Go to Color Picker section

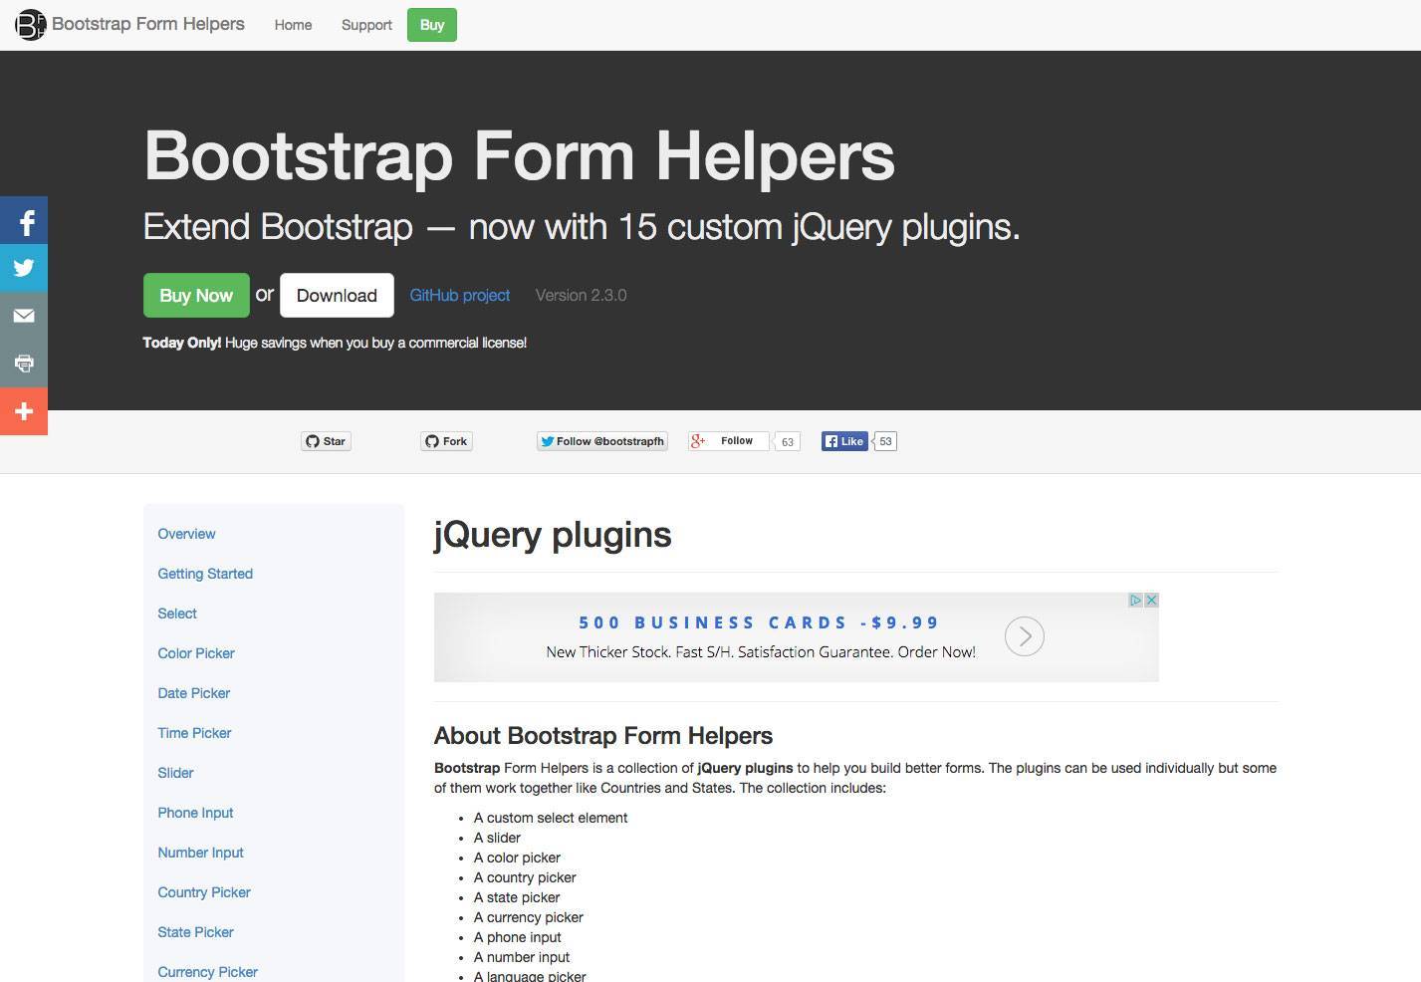(x=196, y=653)
